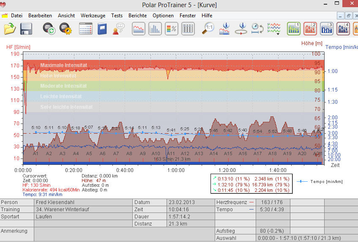Click the stopwatch time axis toggle icon
The image size is (358, 242).
[x=257, y=29]
